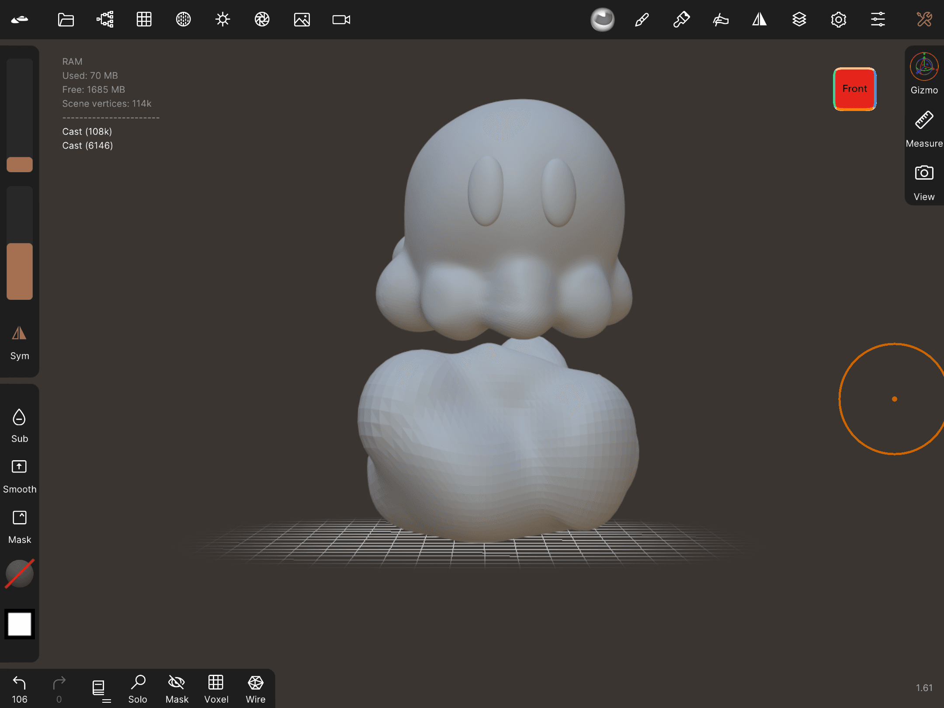944x708 pixels.
Task: Toggle Solo mode for object
Action: pos(138,689)
